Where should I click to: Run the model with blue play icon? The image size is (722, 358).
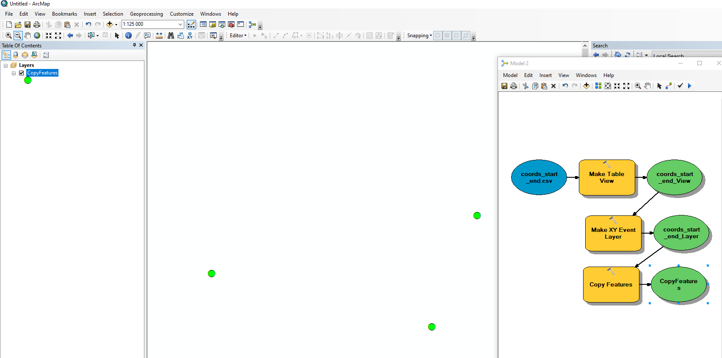[689, 86]
